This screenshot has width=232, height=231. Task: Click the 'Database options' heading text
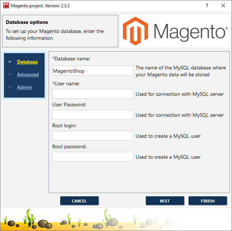pos(27,22)
